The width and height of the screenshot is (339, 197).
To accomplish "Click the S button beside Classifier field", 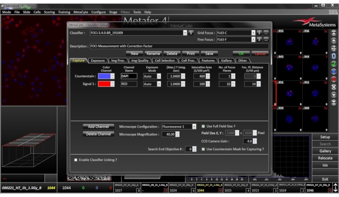I will (191, 32).
